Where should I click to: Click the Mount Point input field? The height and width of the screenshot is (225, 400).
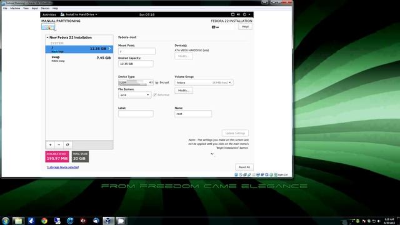coord(137,51)
